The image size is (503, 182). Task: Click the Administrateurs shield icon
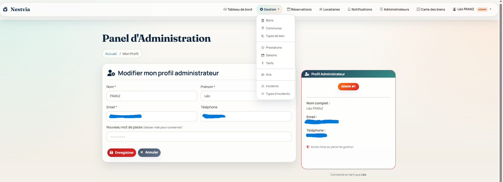(x=381, y=10)
